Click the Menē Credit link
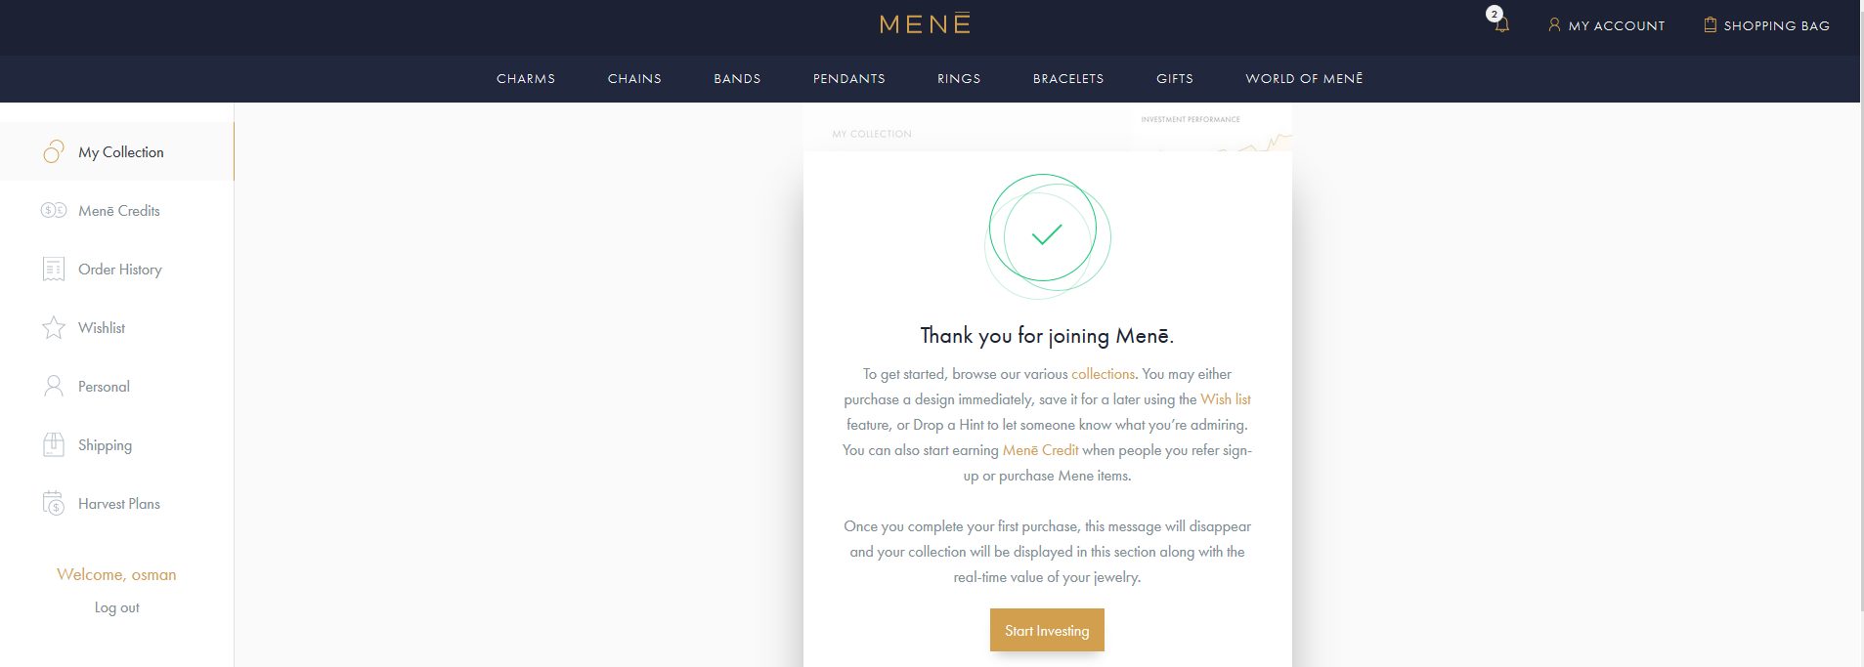The width and height of the screenshot is (1864, 667). coord(1040,450)
